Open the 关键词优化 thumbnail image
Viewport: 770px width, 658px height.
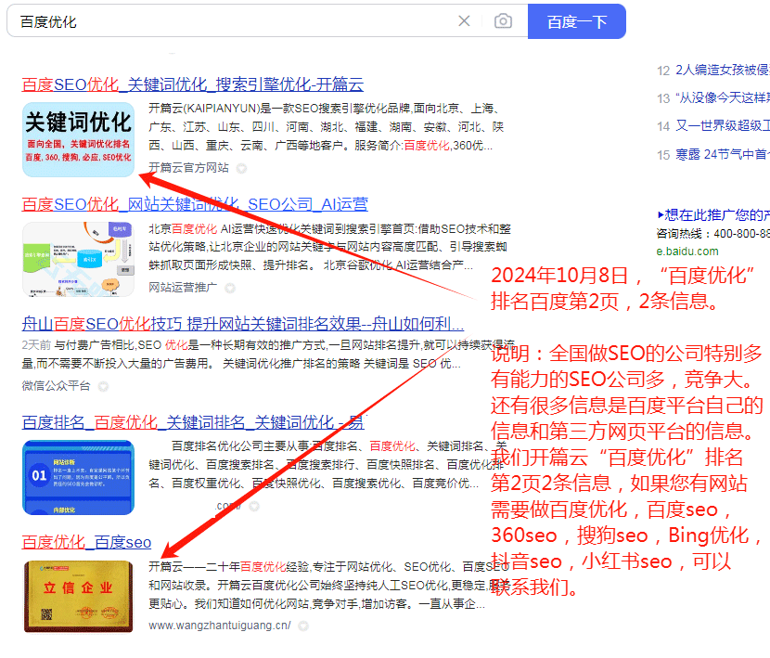click(78, 139)
